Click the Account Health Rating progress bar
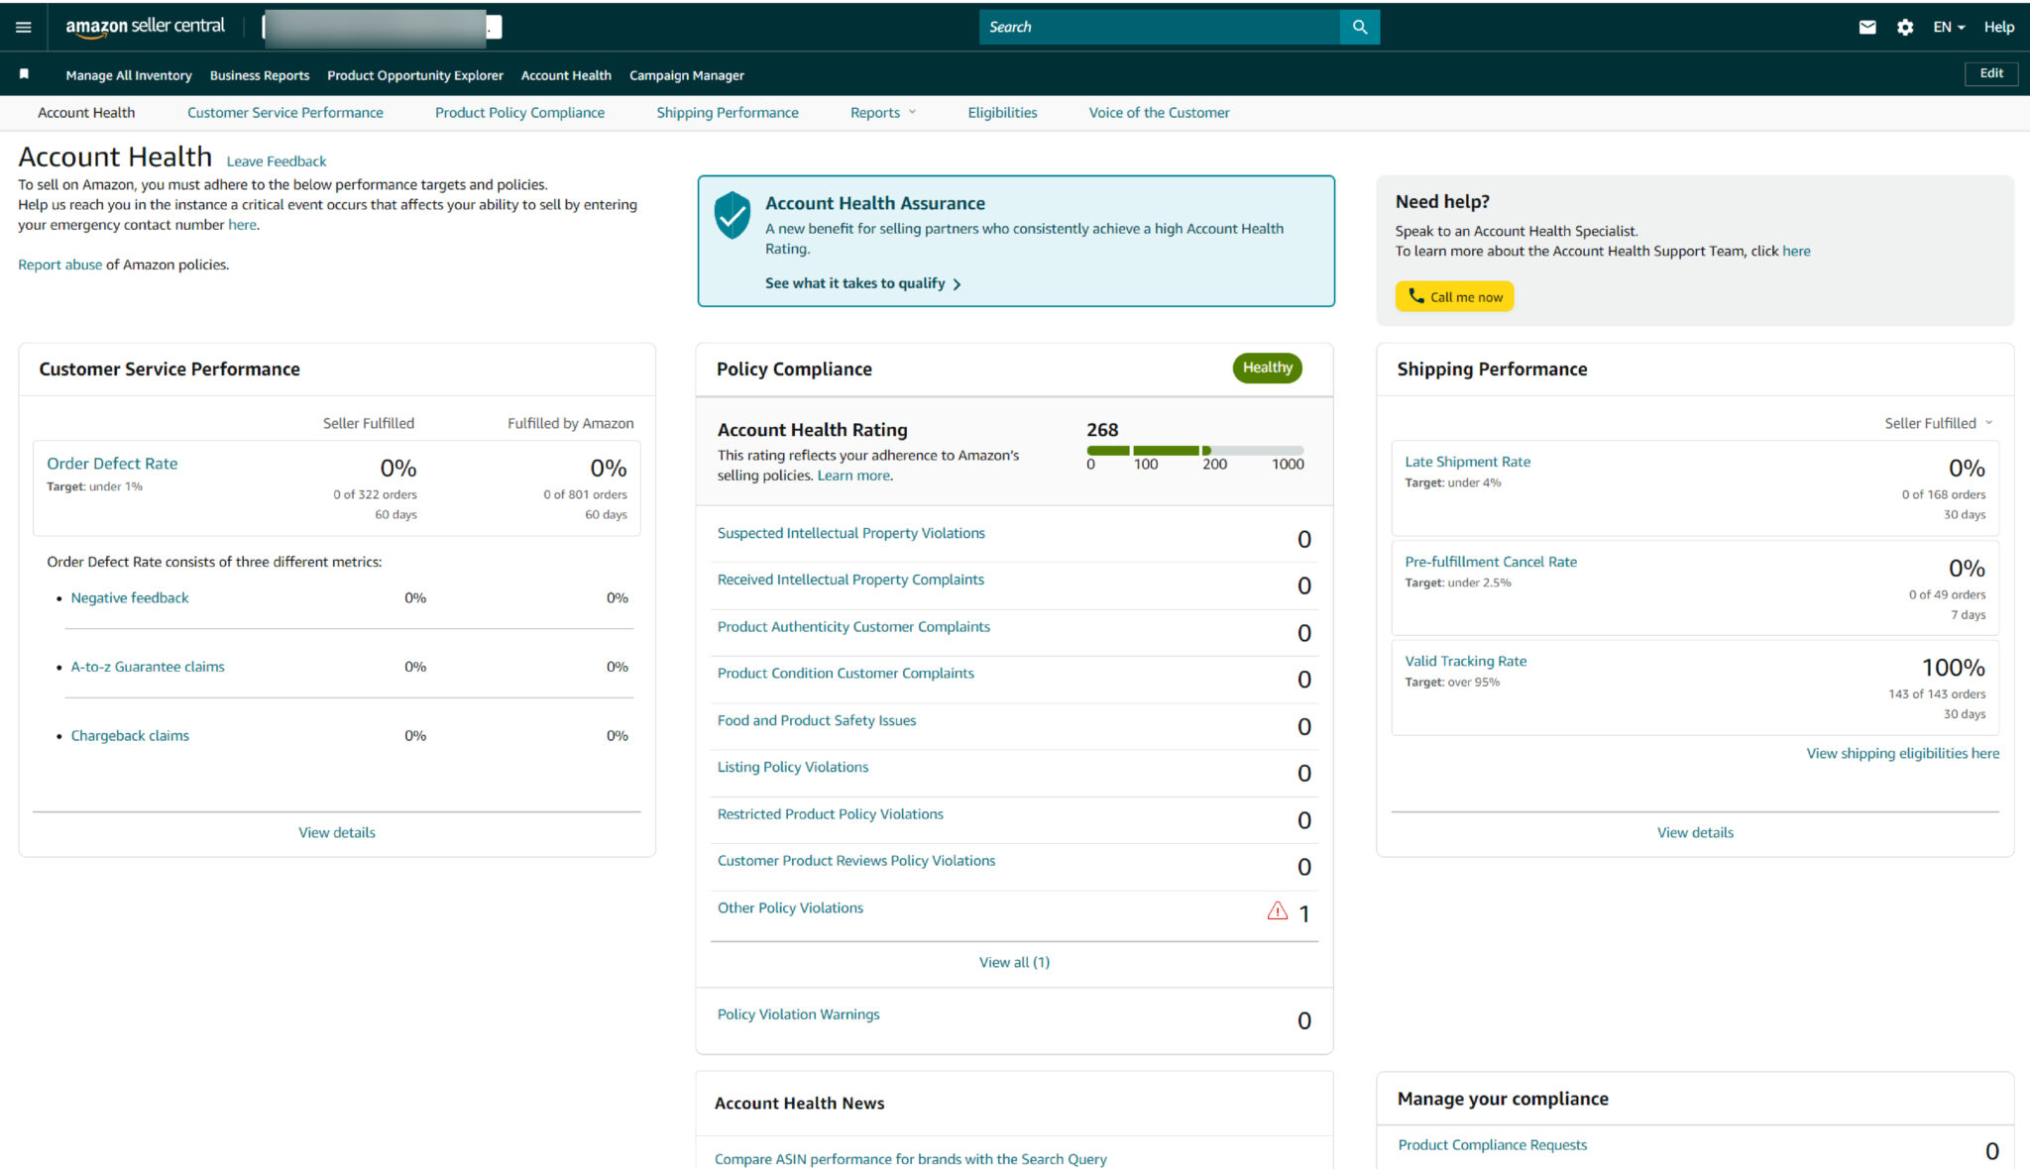The width and height of the screenshot is (2030, 1169). pyautogui.click(x=1194, y=451)
